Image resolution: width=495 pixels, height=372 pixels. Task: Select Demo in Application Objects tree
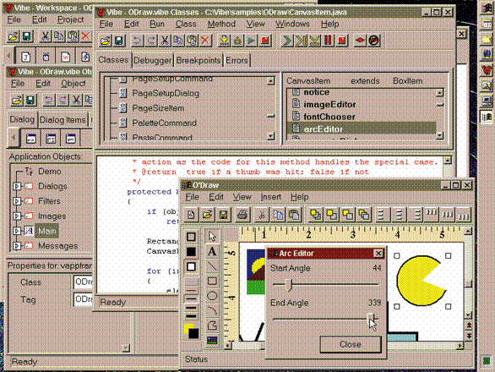point(50,172)
